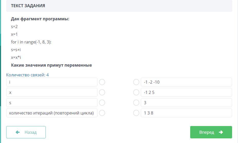Click the ТЕКСТ ЗАДАНИЯ header

28,6
